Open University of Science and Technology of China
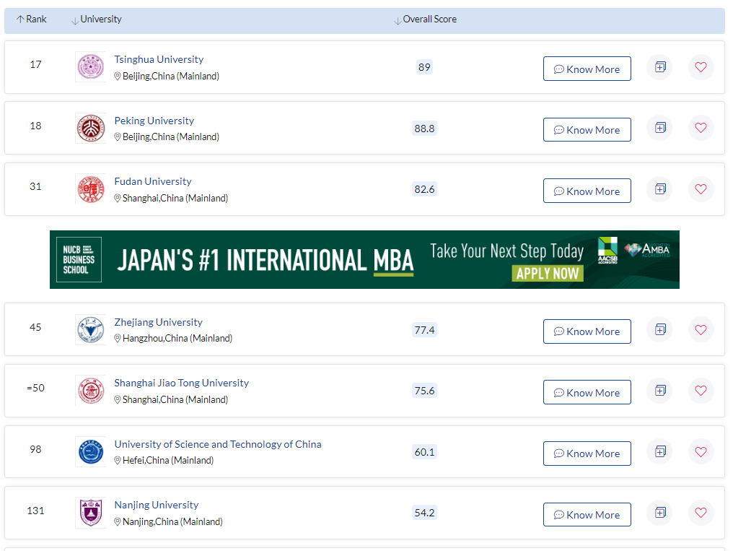This screenshot has width=733, height=551. point(217,444)
